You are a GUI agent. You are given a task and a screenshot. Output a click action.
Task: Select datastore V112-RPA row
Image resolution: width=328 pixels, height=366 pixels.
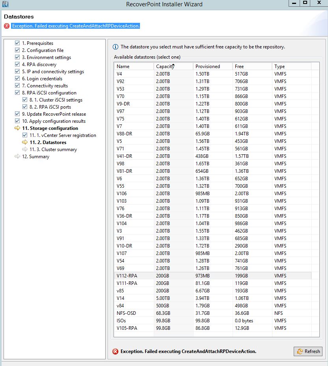point(213,275)
